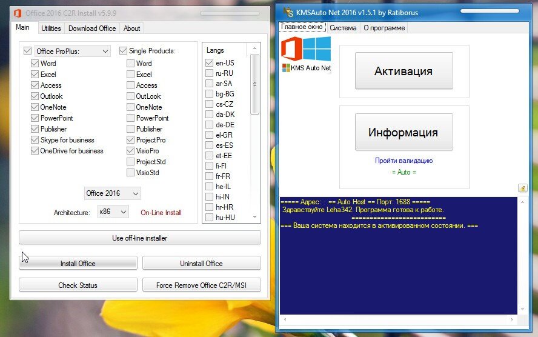Uncheck Skype for business

(35, 140)
